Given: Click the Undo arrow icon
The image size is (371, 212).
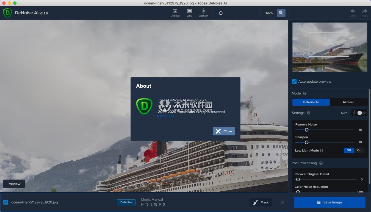Looking at the screenshot, I should click(353, 11).
